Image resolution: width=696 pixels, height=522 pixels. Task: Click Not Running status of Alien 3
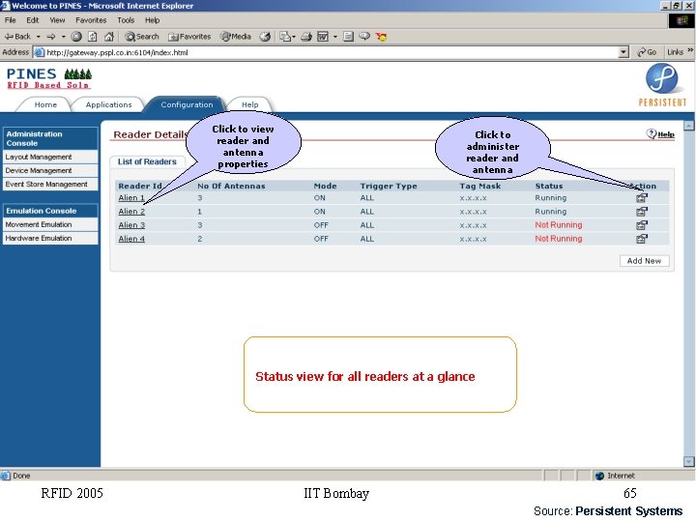[559, 225]
